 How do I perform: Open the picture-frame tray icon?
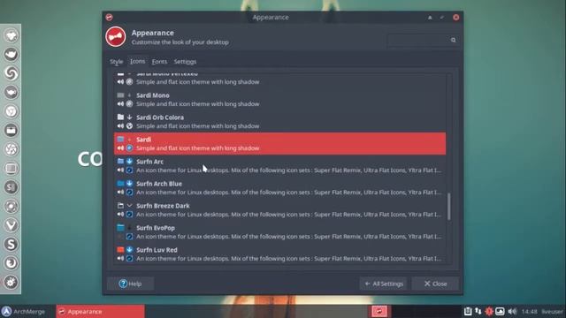pos(500,311)
